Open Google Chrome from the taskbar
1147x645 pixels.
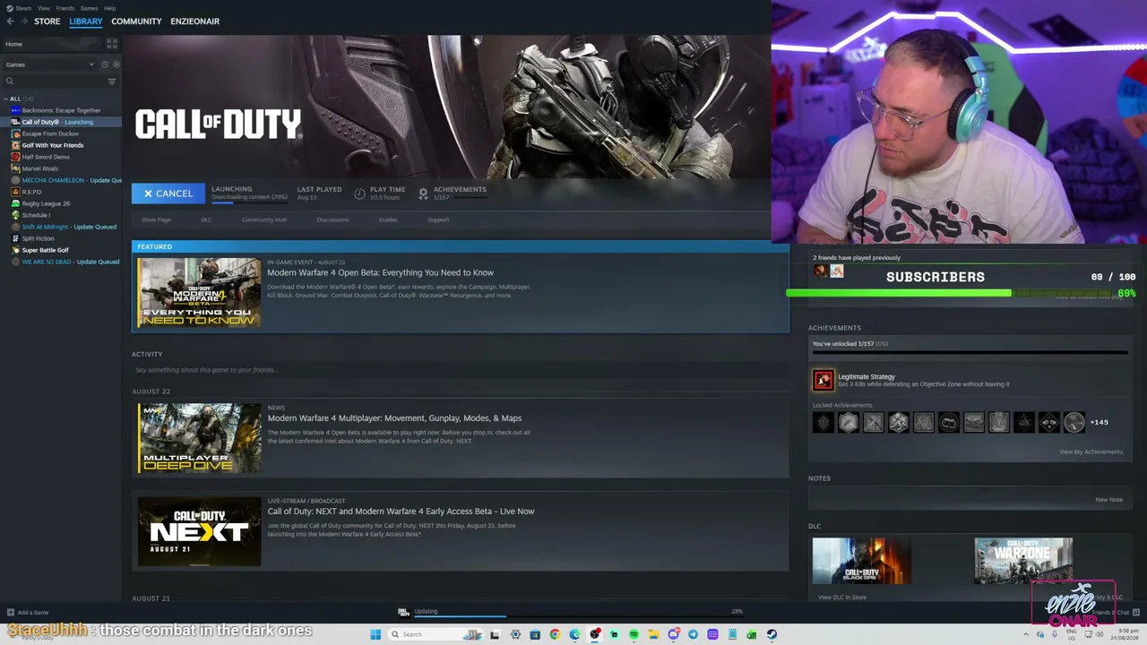click(555, 634)
